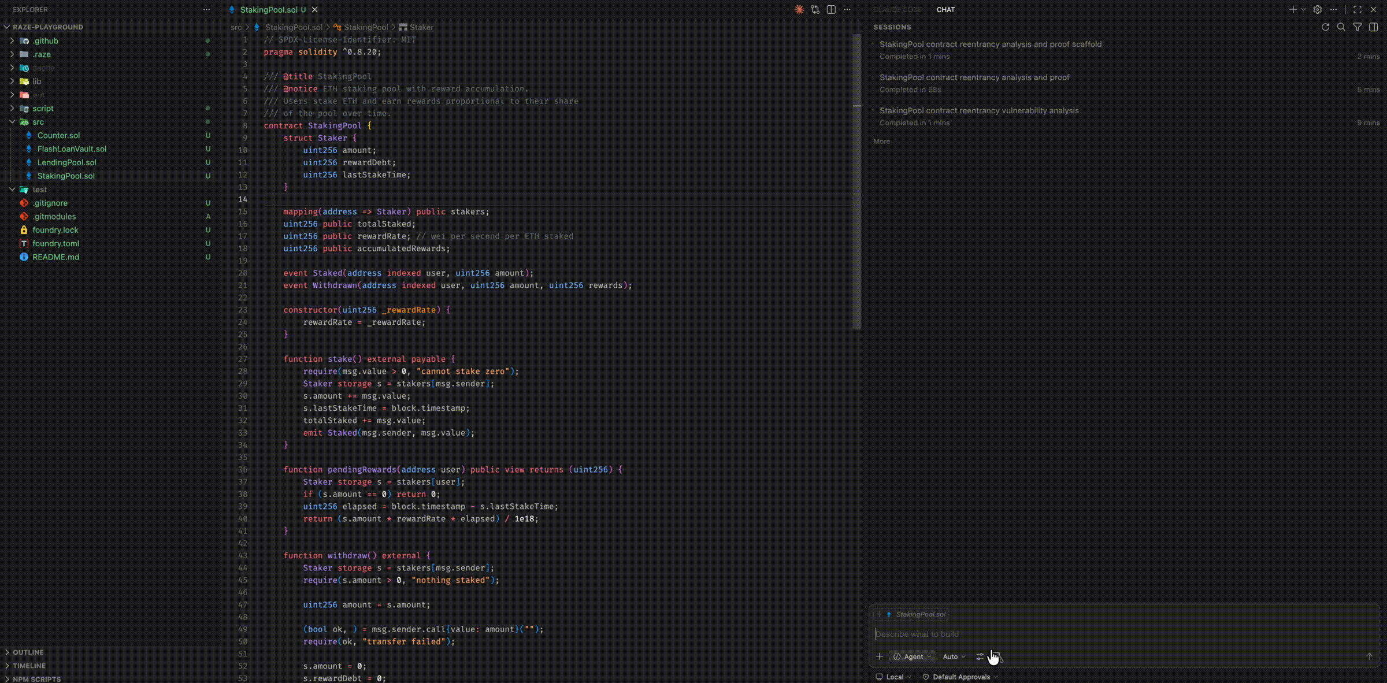Click the pendingRewards function name in the code
Viewport: 1387px width, 683px height.
click(362, 470)
